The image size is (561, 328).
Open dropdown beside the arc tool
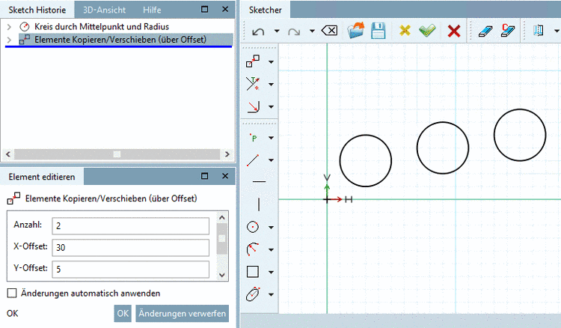point(272,250)
